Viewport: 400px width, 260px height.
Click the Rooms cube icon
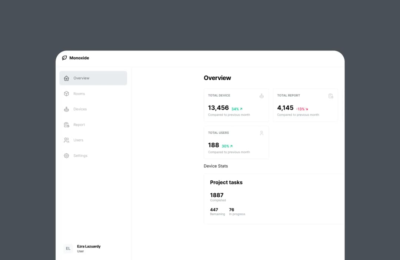66,94
